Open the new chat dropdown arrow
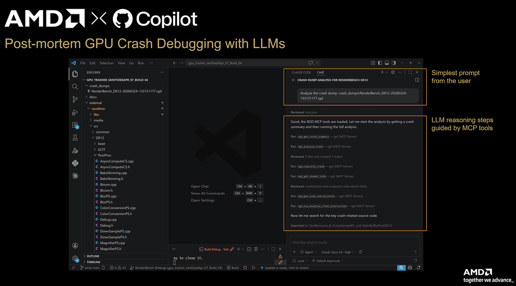This screenshot has width=516, height=286. coord(387,72)
